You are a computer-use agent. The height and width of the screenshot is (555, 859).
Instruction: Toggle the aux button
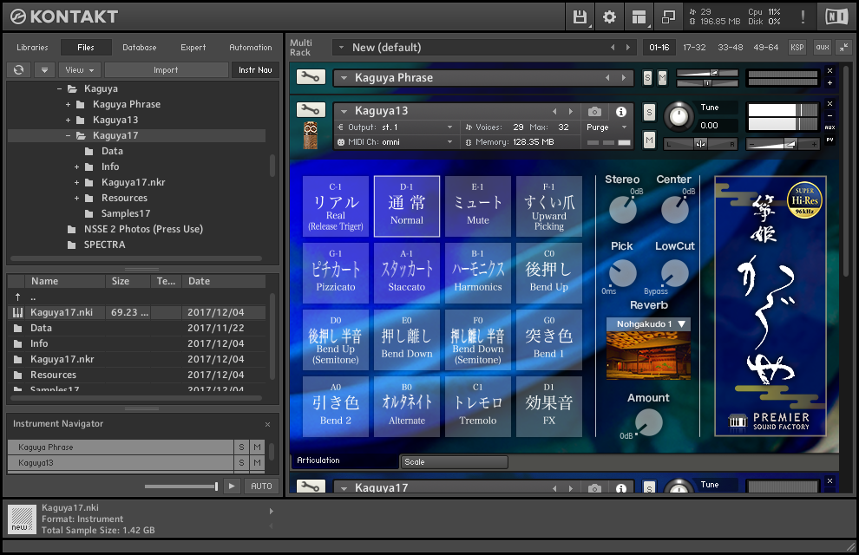tap(823, 48)
